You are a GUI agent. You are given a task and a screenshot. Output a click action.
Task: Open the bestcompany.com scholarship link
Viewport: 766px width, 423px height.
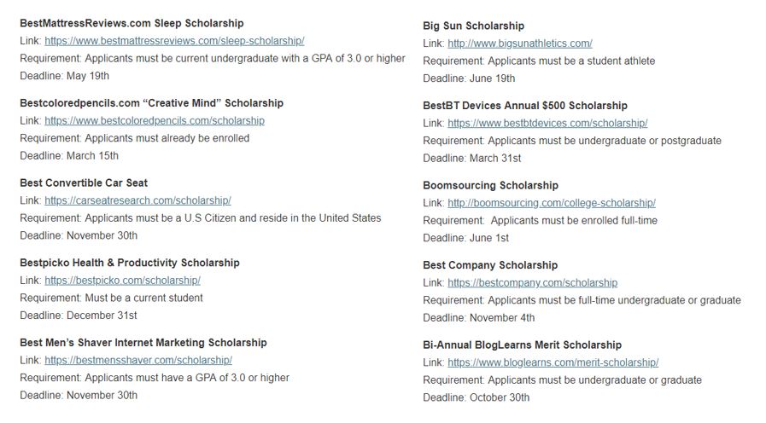pos(533,283)
